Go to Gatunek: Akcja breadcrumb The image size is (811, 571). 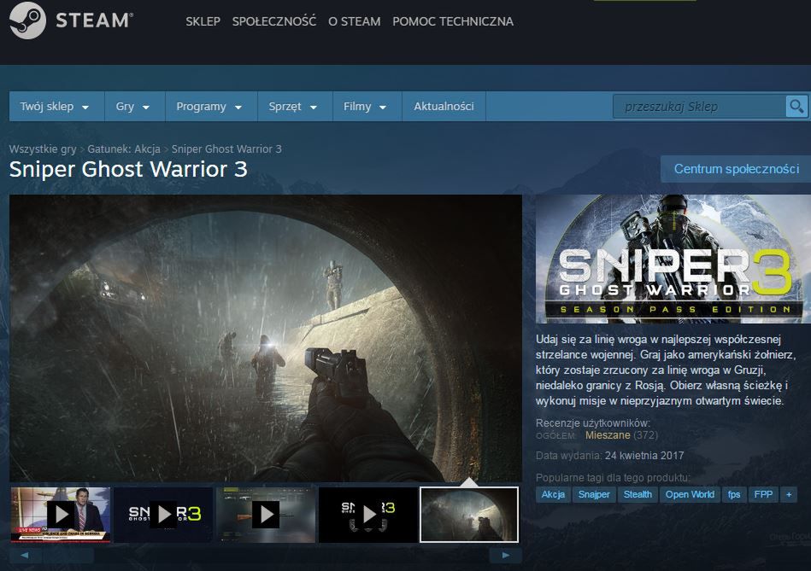tap(124, 149)
